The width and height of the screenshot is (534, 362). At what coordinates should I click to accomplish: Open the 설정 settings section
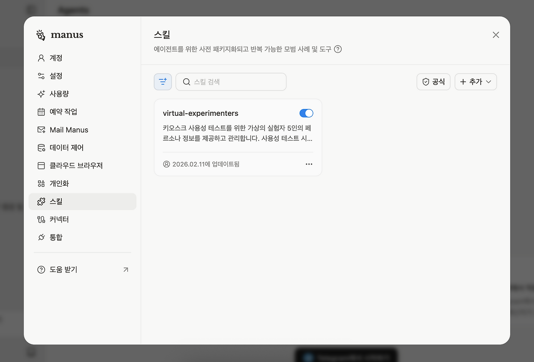82,76
